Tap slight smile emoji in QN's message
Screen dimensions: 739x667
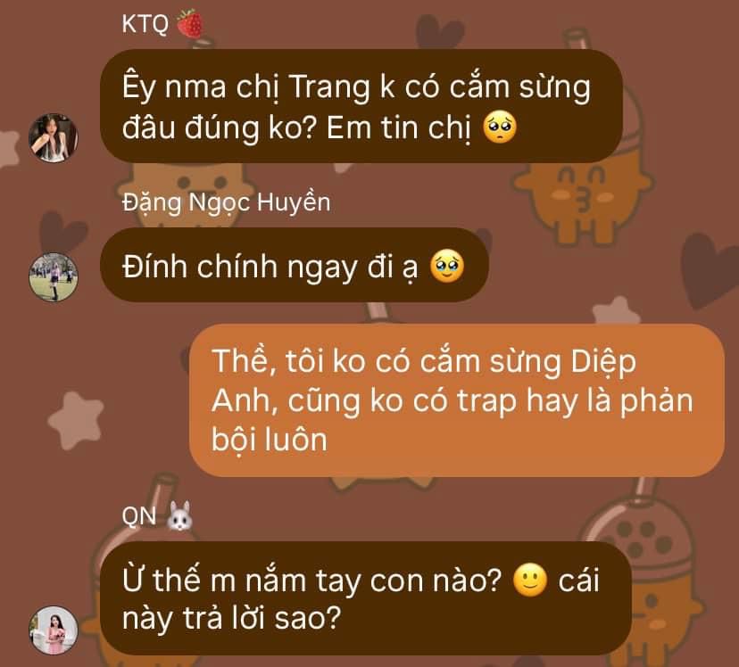pyautogui.click(x=530, y=580)
